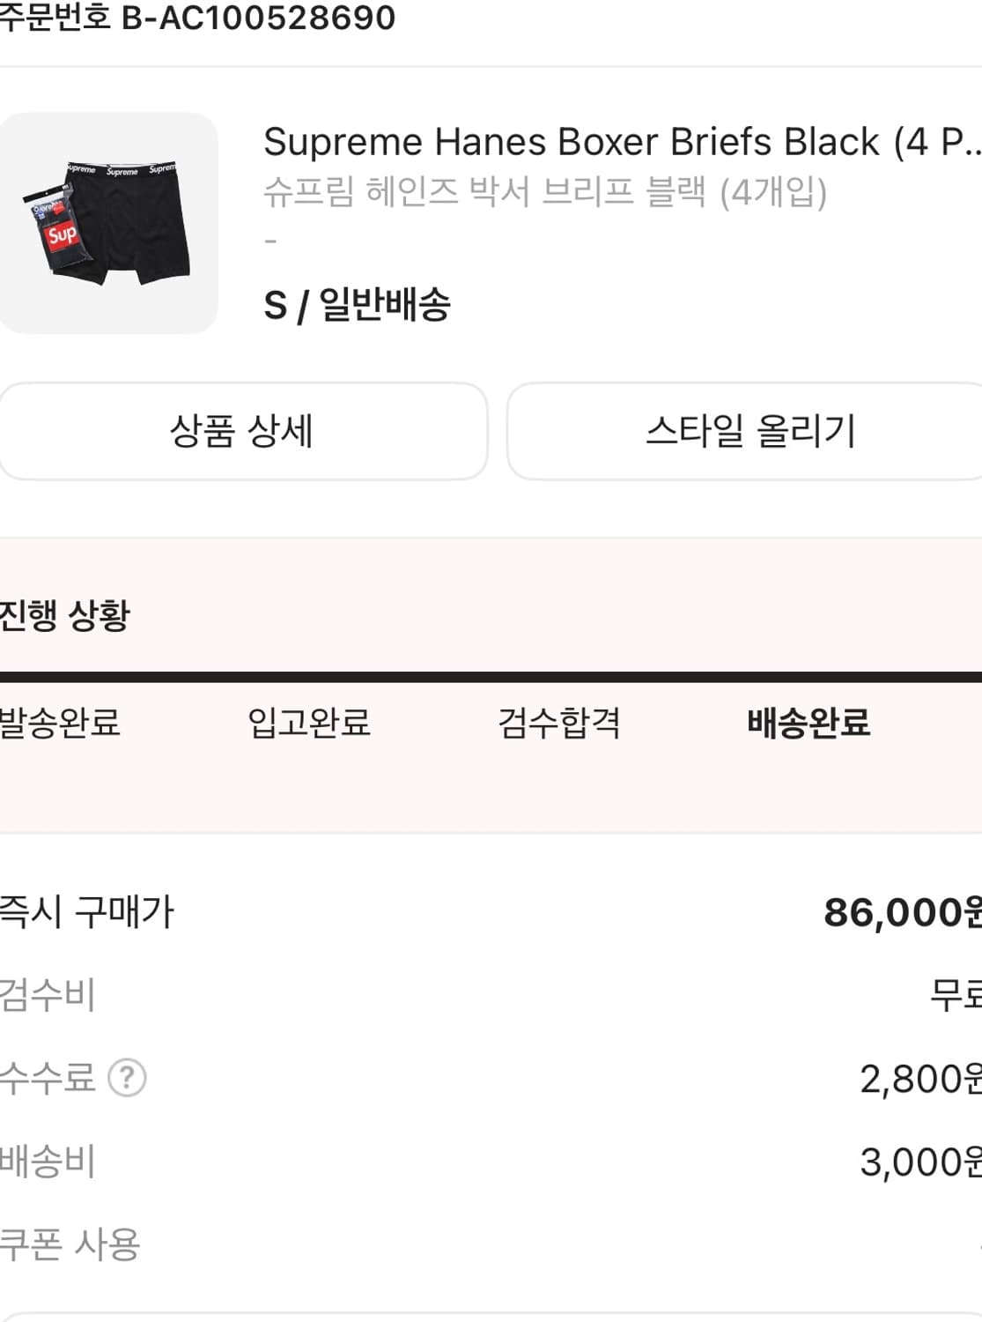Click the 2,800원 fee amount
The image size is (982, 1322).
tap(912, 1077)
